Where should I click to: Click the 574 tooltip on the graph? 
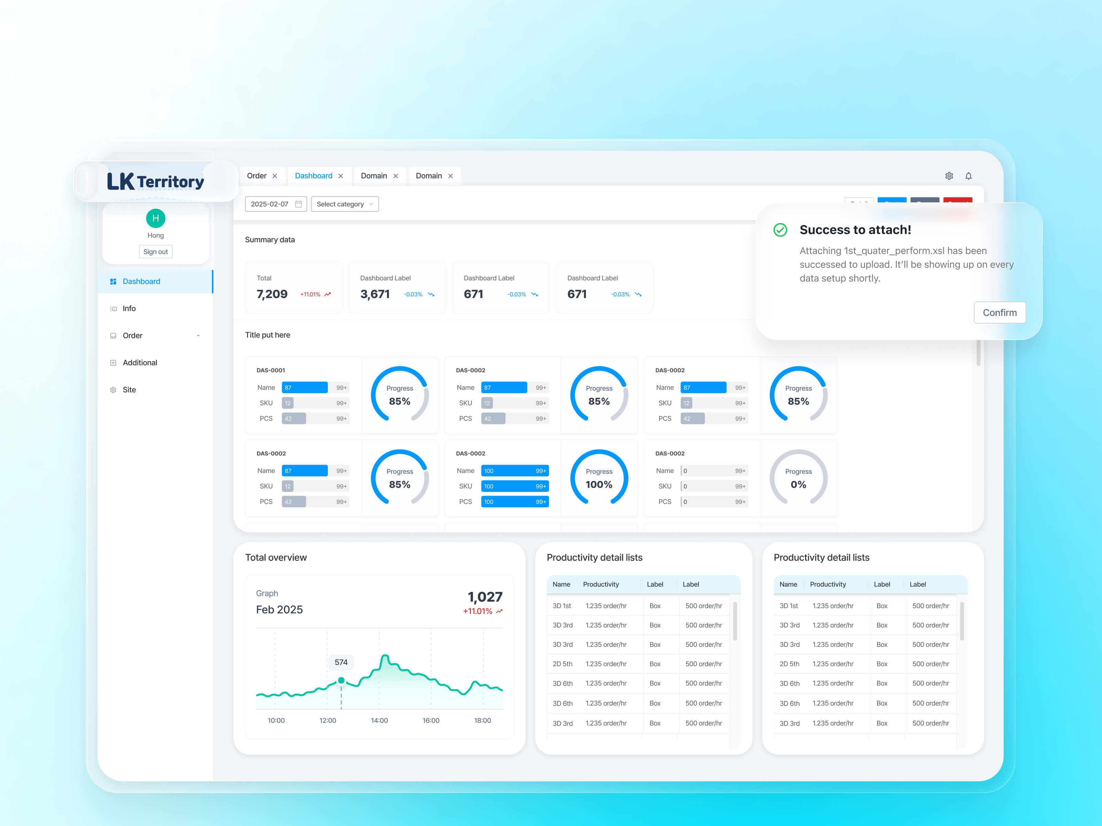341,662
